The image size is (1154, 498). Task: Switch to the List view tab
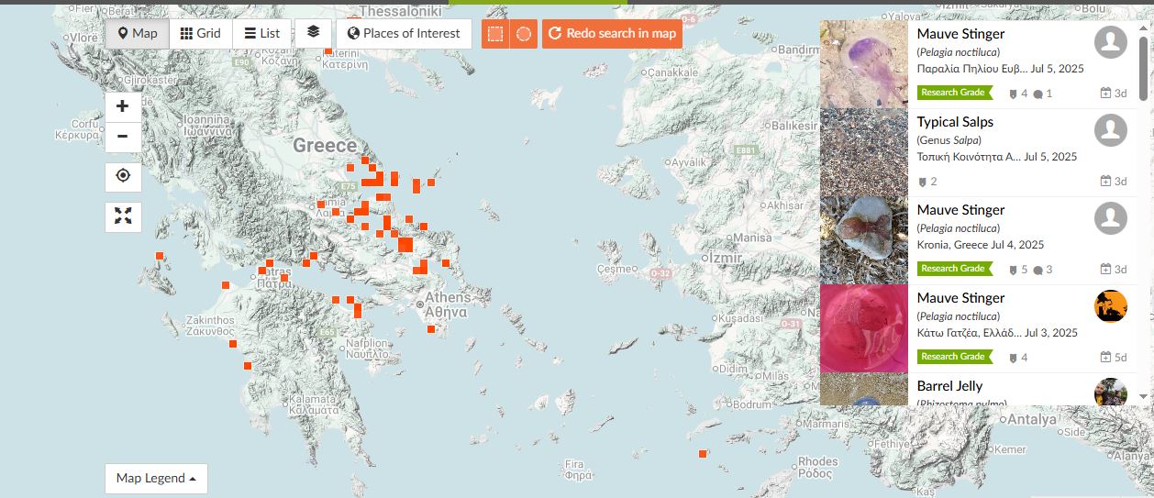pos(262,34)
